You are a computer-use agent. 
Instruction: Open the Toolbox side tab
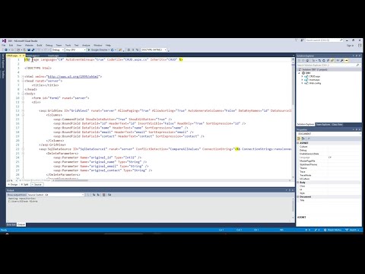[3, 74]
